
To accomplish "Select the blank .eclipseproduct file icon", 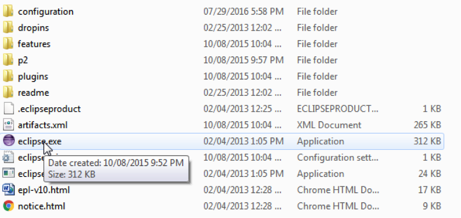I will [x=8, y=109].
